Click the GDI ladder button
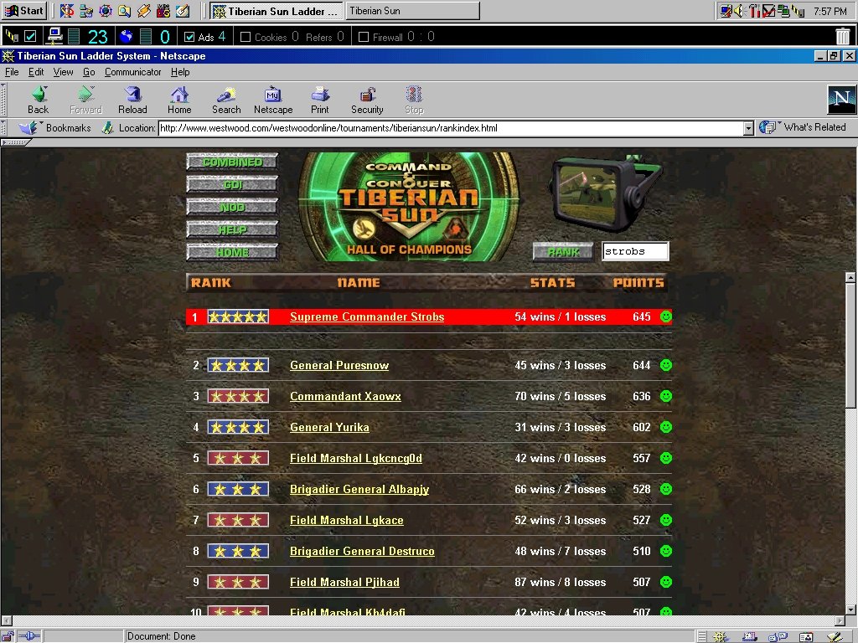 pos(233,184)
